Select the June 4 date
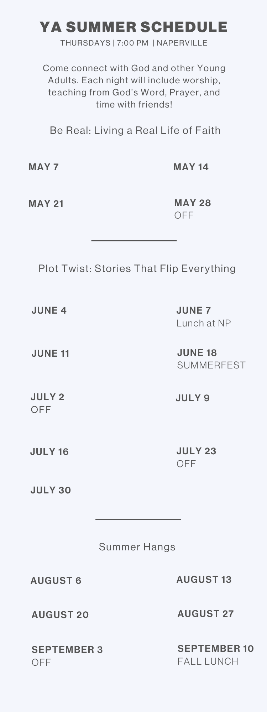Image resolution: width=267 pixels, height=712 pixels. click(49, 310)
